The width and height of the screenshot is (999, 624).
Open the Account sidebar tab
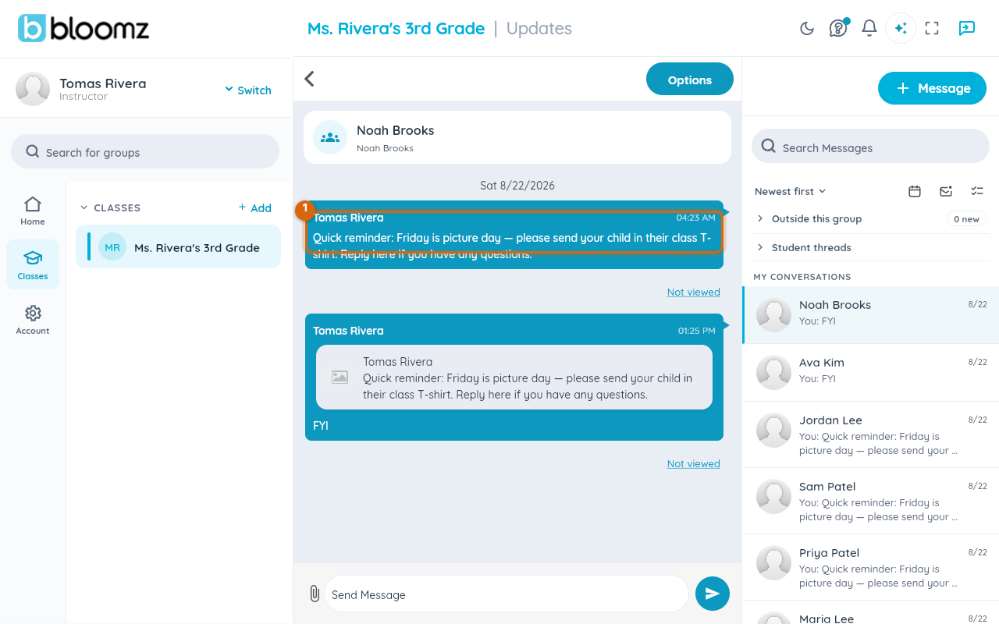pos(33,320)
